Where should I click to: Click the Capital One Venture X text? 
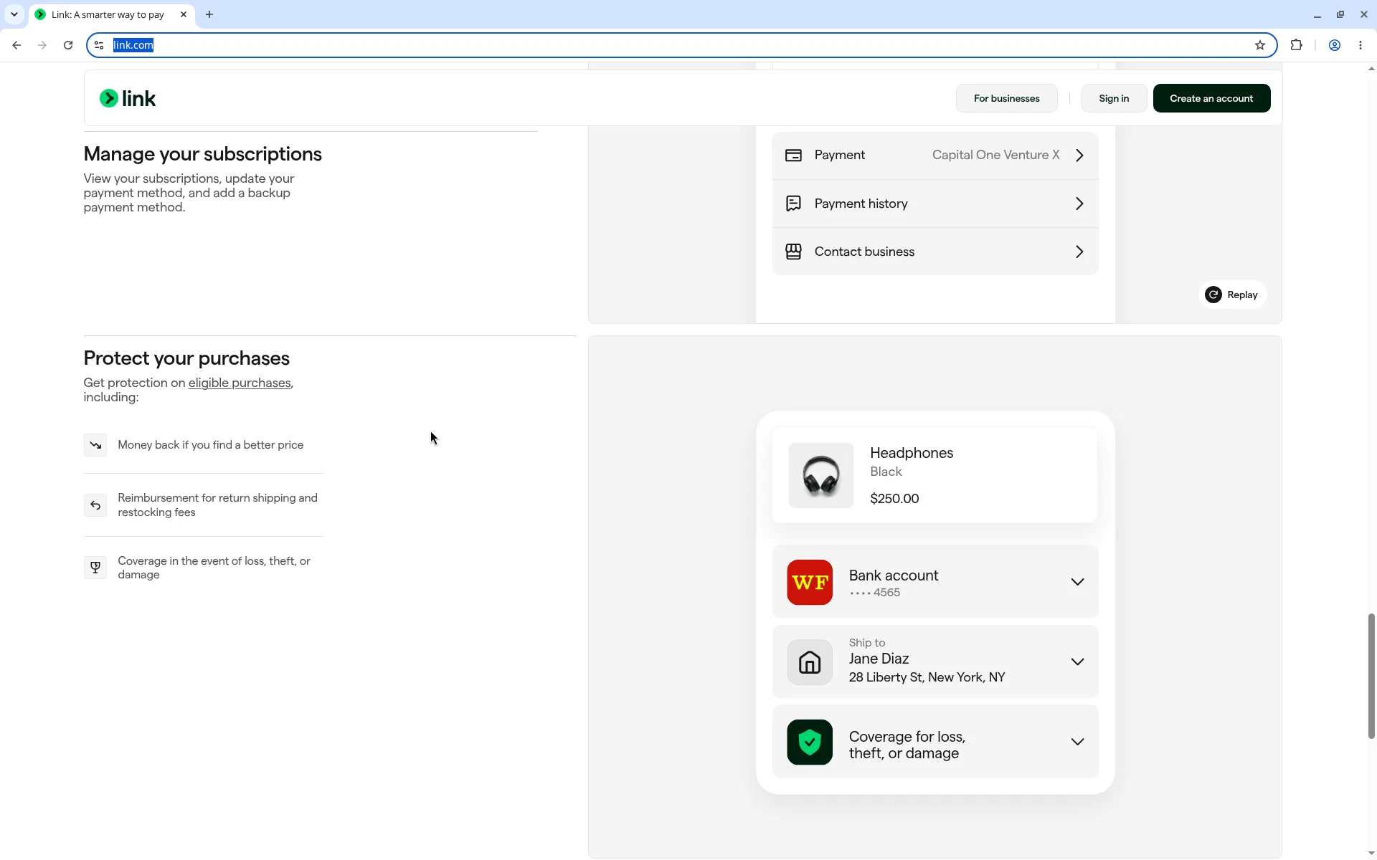pos(995,155)
